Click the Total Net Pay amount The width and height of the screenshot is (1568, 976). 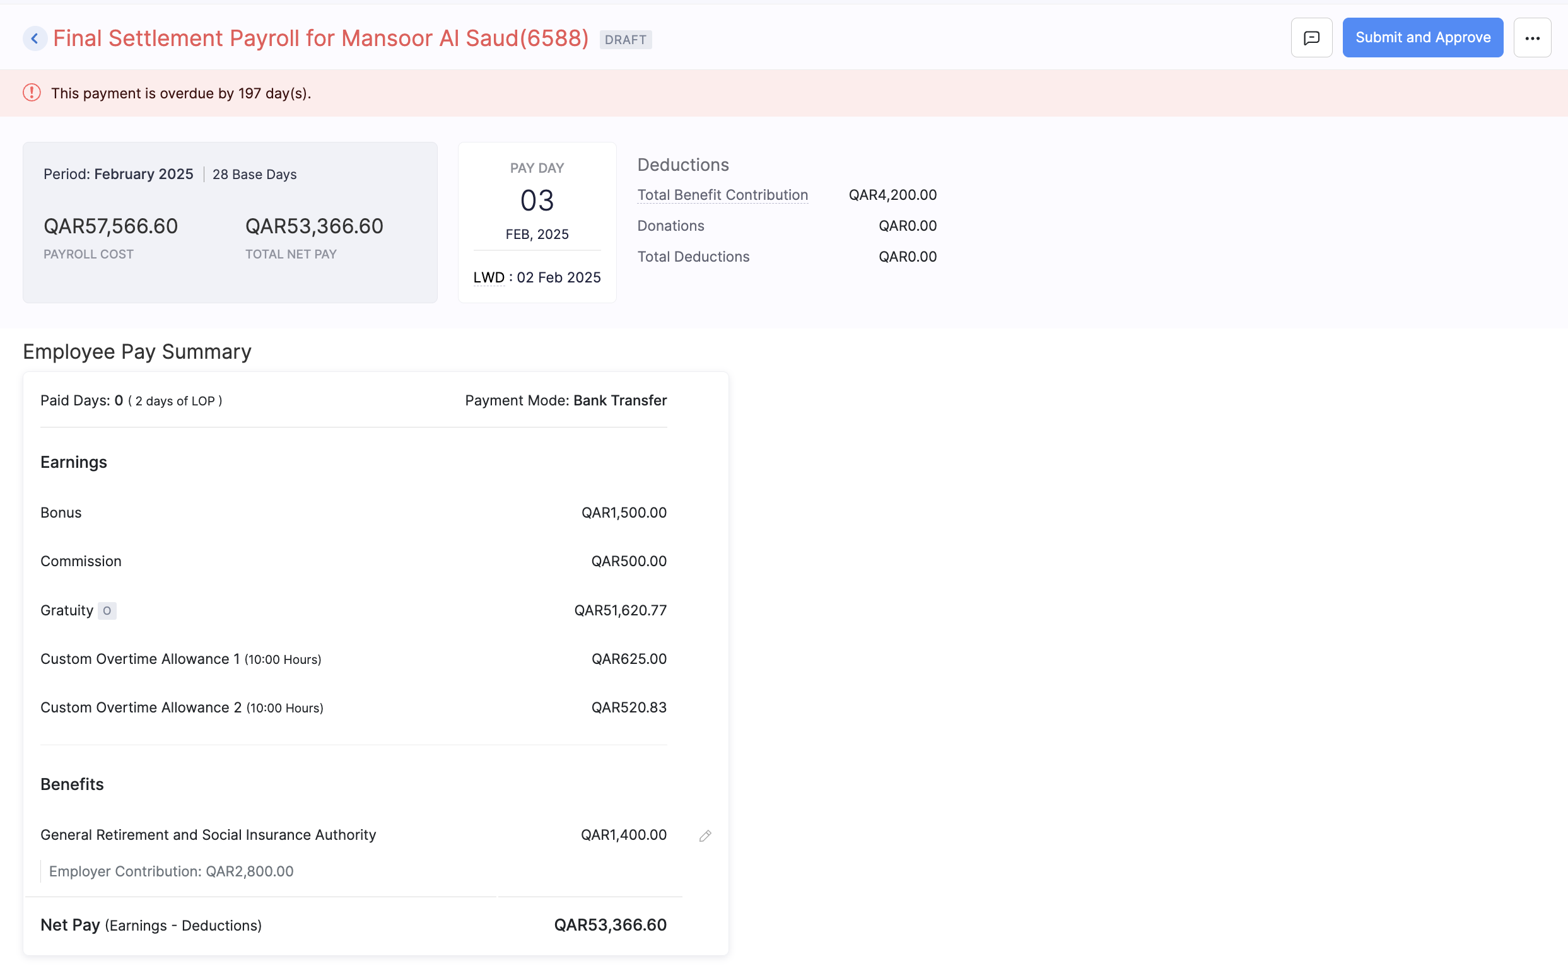[x=314, y=226]
